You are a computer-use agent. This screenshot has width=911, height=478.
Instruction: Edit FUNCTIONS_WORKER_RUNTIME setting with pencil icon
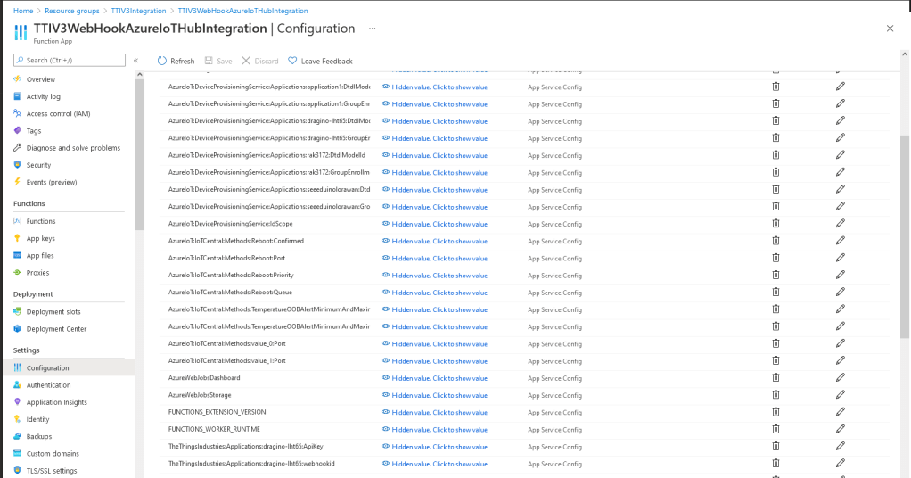[840, 429]
